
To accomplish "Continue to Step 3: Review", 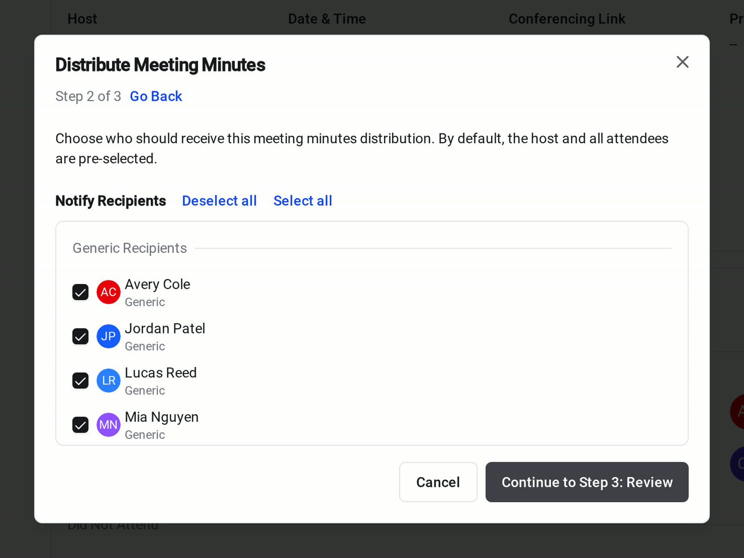I will tap(587, 482).
